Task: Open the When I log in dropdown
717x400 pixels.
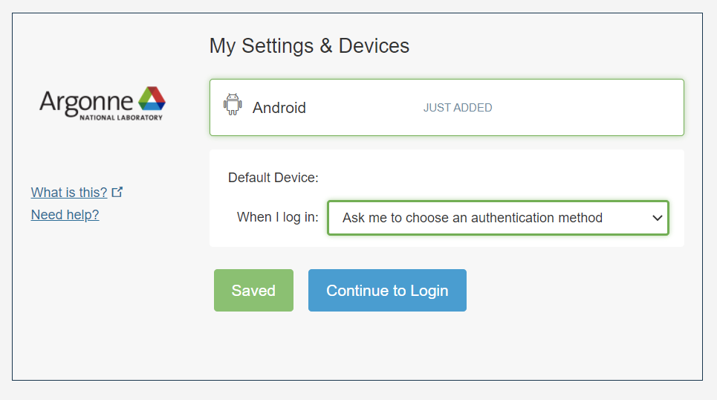Action: (498, 218)
